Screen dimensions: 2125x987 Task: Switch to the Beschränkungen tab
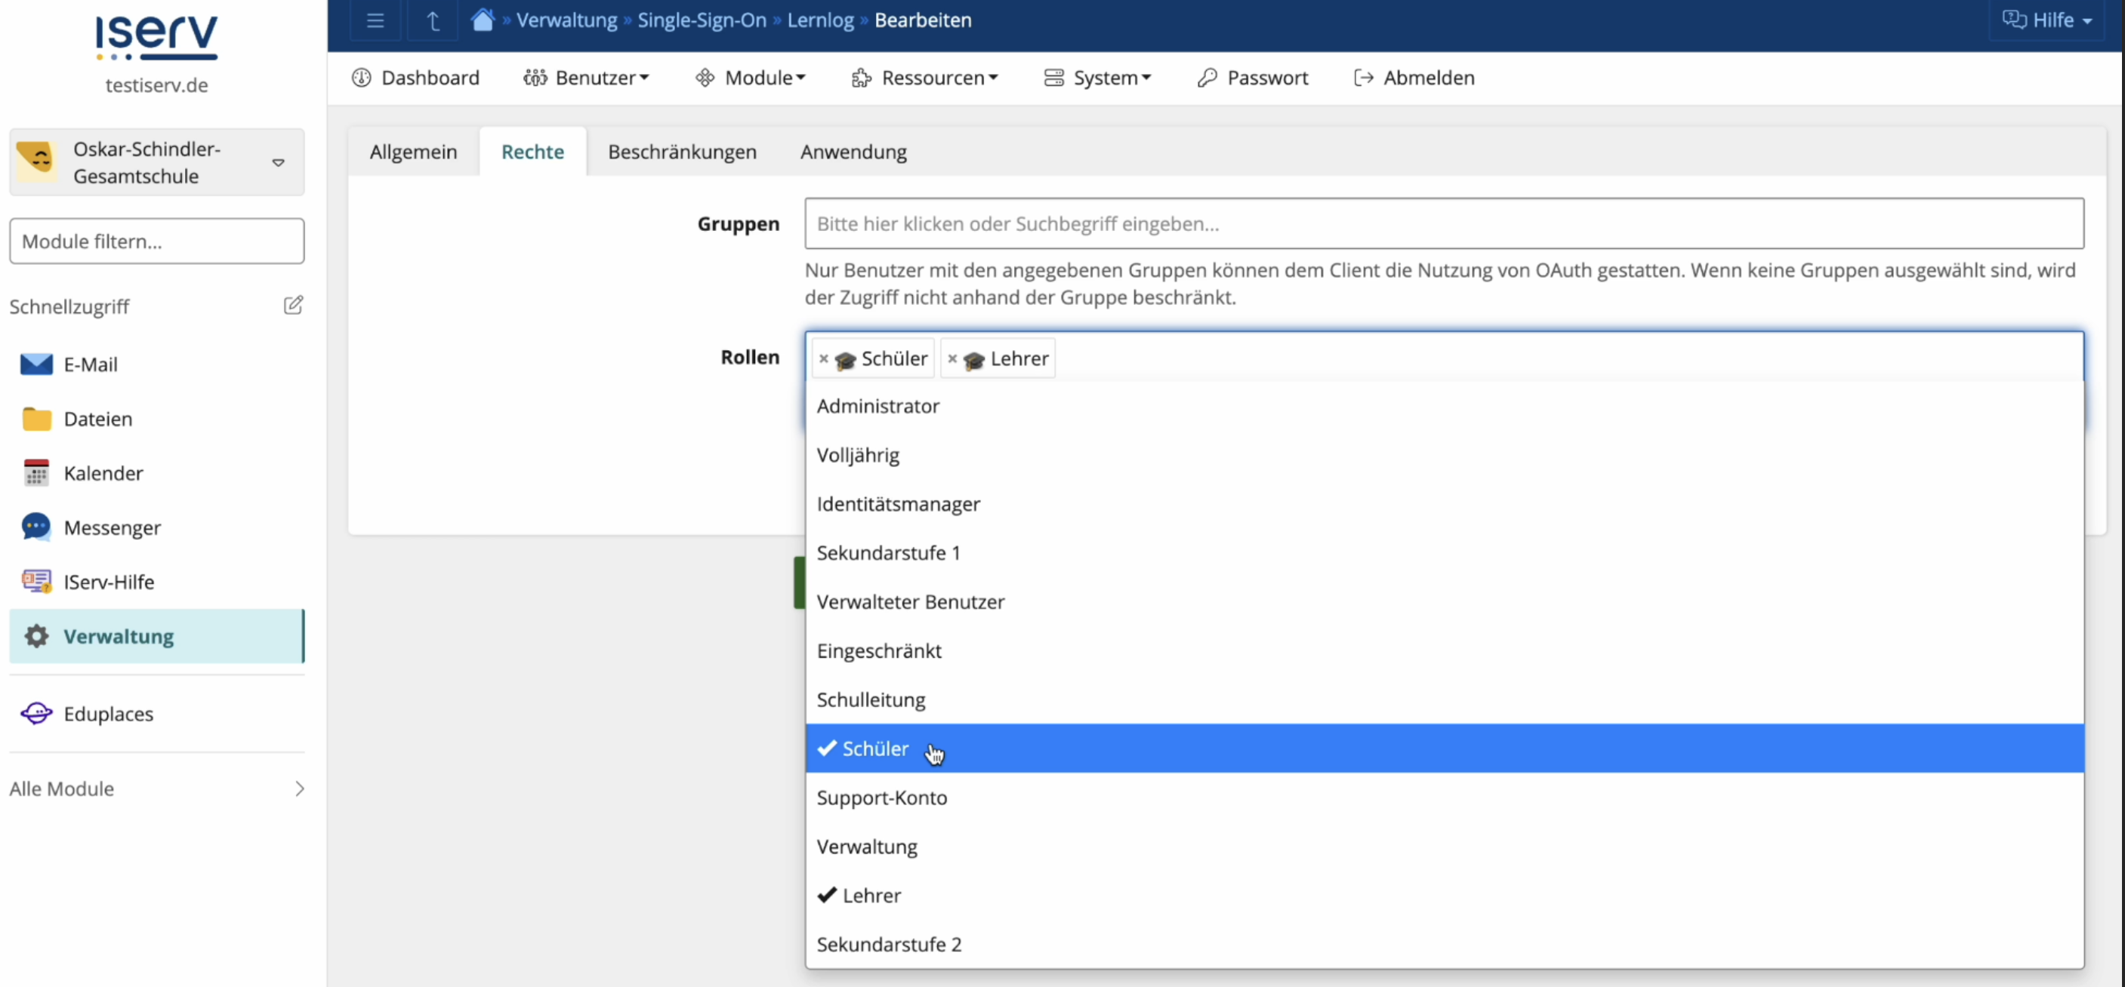[x=681, y=152]
